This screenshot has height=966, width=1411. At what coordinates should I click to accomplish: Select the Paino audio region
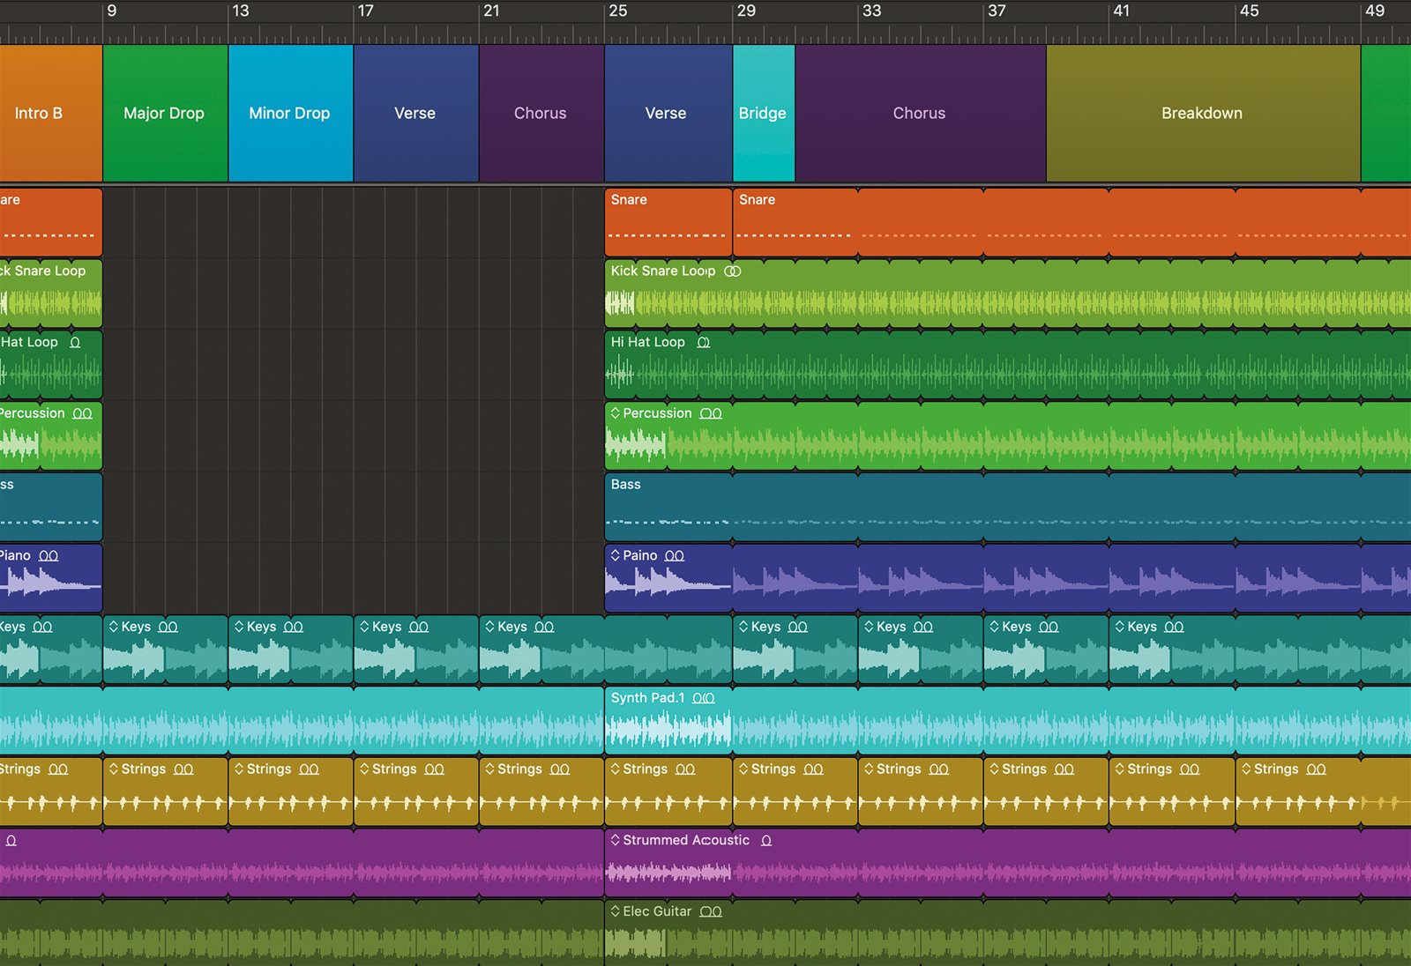1007,578
